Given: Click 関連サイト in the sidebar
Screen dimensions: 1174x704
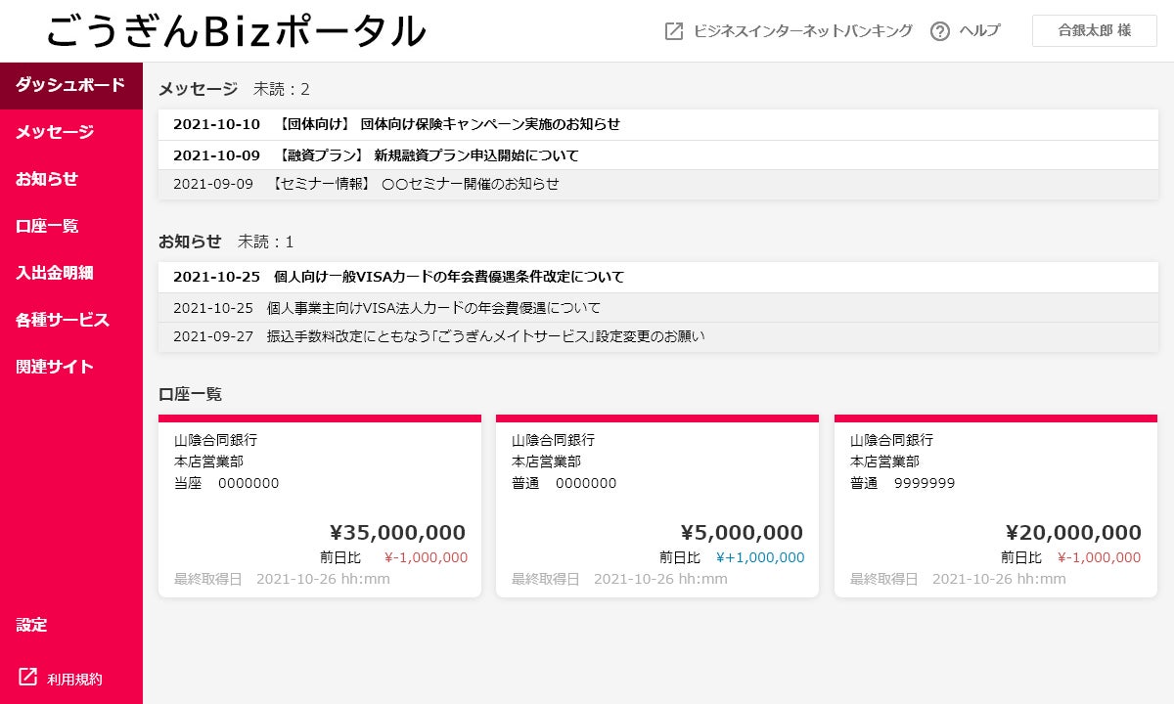Looking at the screenshot, I should 55,367.
